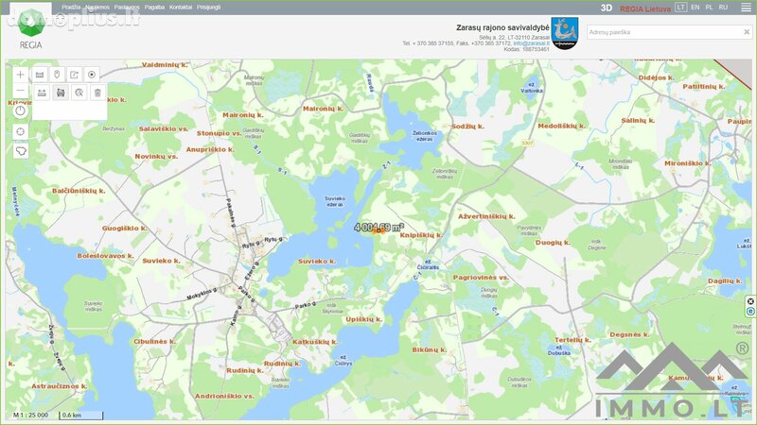
Task: Click Salinių k. village label
Action: tap(638, 121)
